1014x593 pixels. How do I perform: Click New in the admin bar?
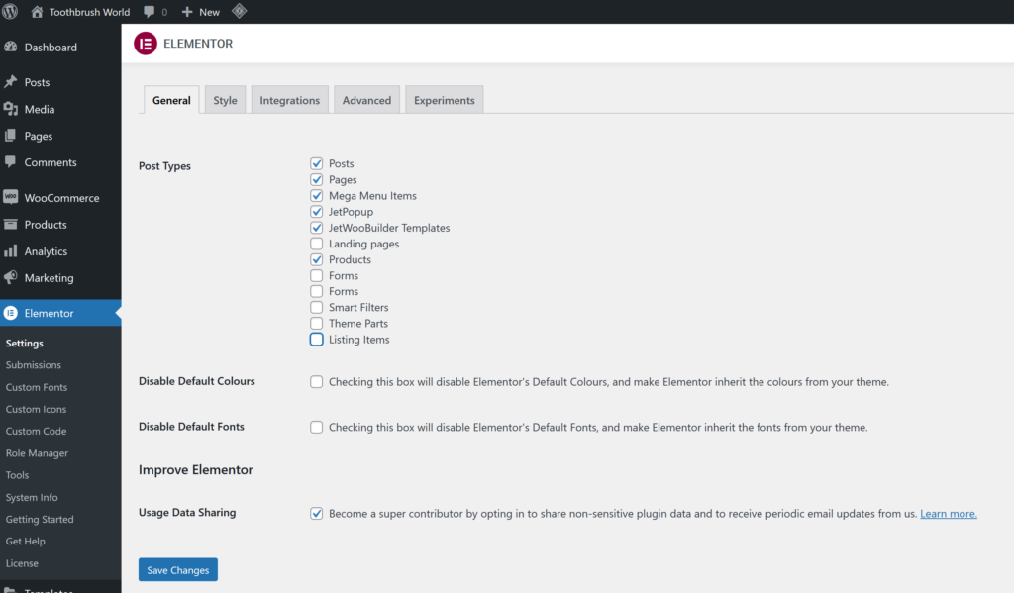coord(209,12)
